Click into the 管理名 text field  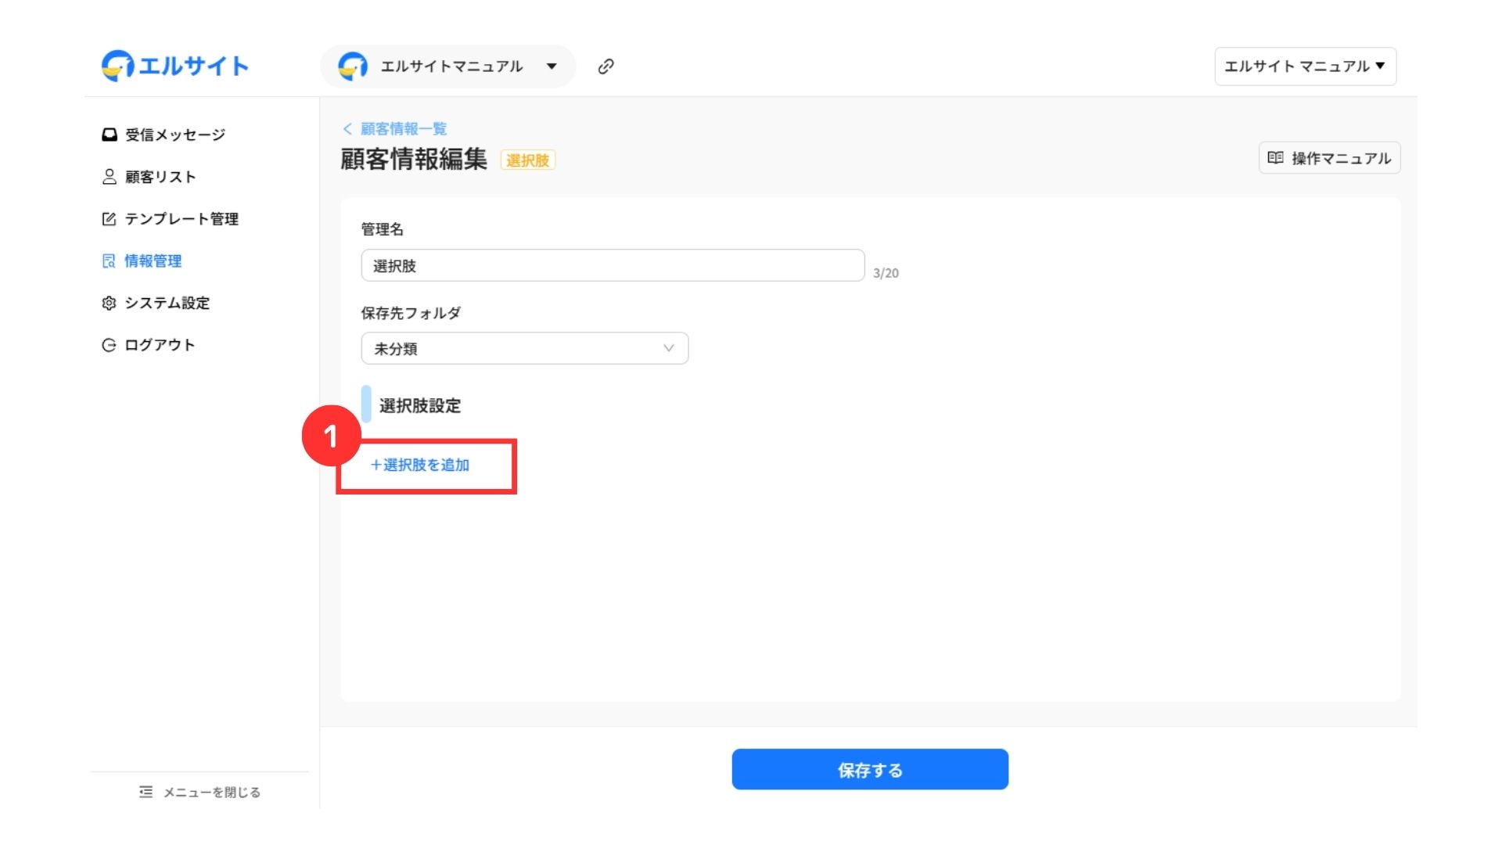tap(612, 266)
